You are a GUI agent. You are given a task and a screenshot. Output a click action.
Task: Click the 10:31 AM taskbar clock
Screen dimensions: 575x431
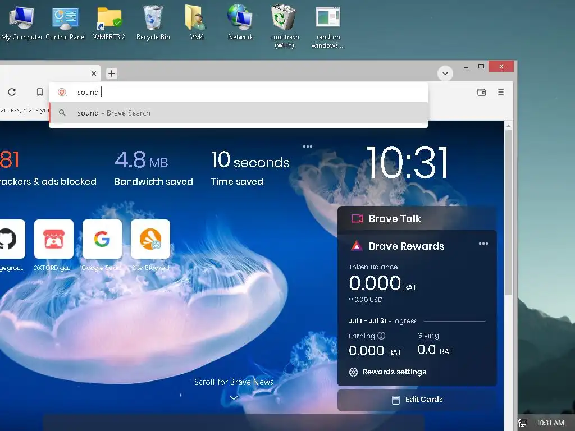pos(550,423)
